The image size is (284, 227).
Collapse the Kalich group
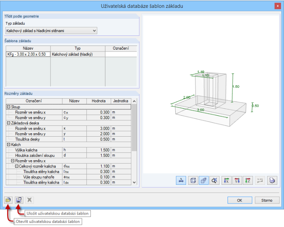point(9,144)
